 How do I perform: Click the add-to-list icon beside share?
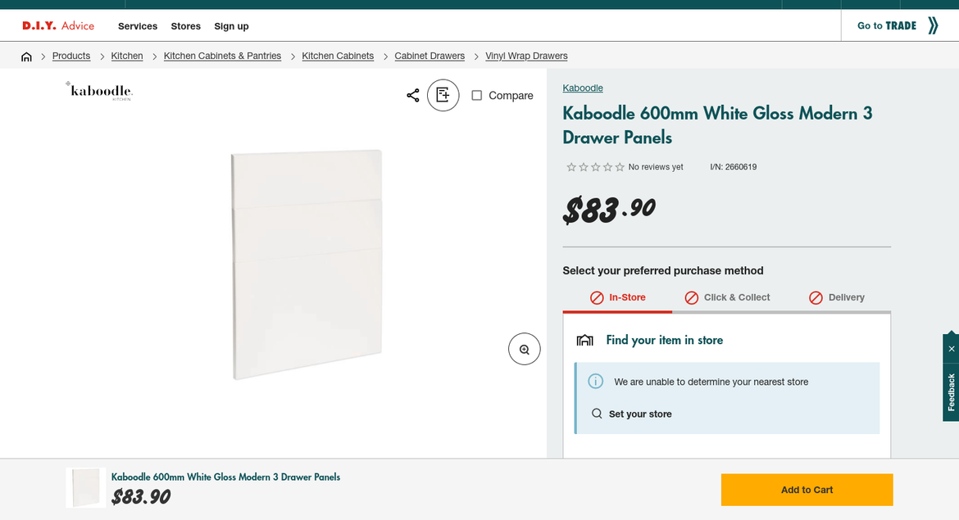tap(443, 95)
